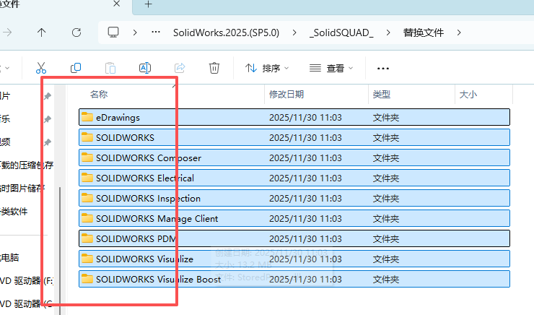Click pin icon beside 频 in sidebar

pos(48,142)
